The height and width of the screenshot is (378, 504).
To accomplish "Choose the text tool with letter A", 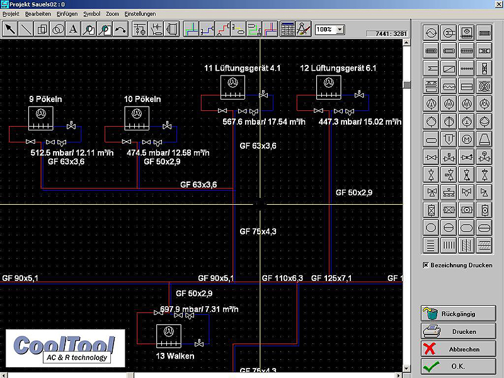I will coord(73,29).
